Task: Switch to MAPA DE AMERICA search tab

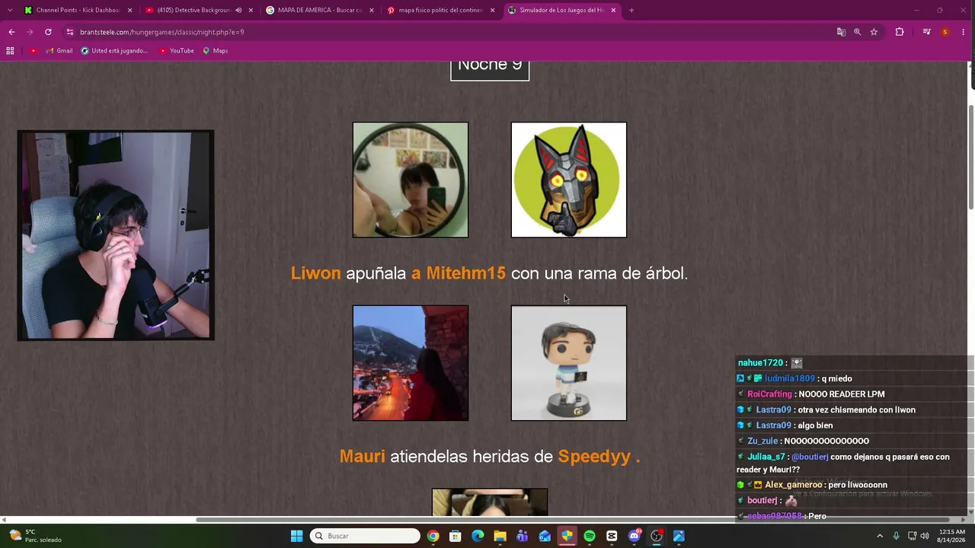Action: point(318,10)
